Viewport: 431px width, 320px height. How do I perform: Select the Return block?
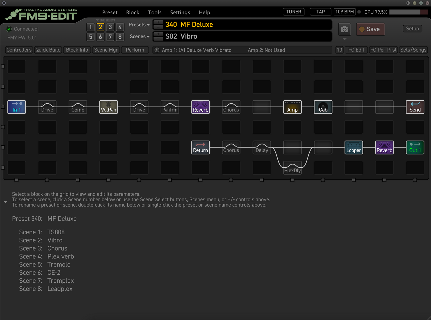[x=200, y=147]
